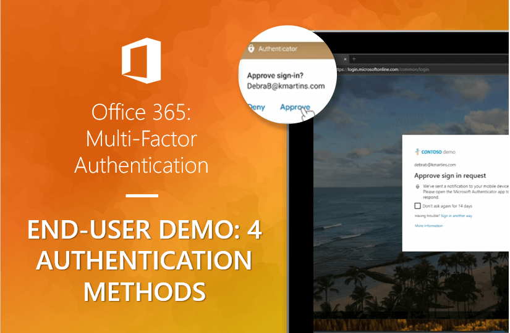The image size is (510, 333).
Task: Open the "More information" link
Action: point(428,226)
